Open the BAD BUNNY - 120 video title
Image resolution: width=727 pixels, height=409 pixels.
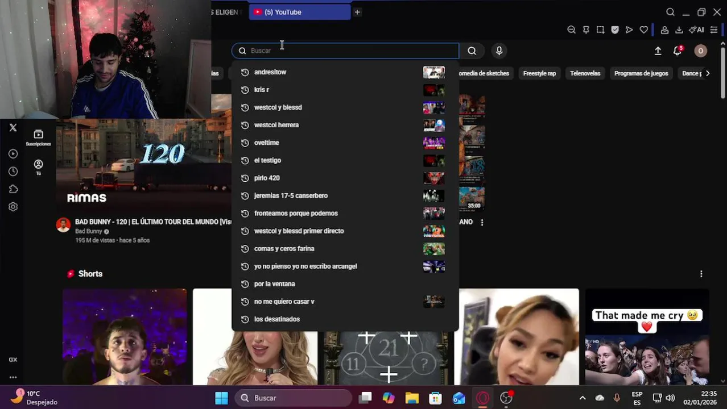click(153, 222)
